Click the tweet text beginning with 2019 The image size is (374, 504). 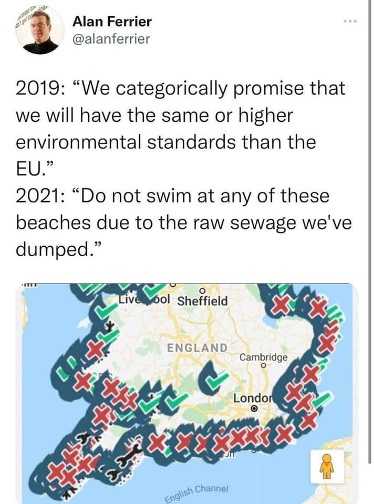point(181,88)
